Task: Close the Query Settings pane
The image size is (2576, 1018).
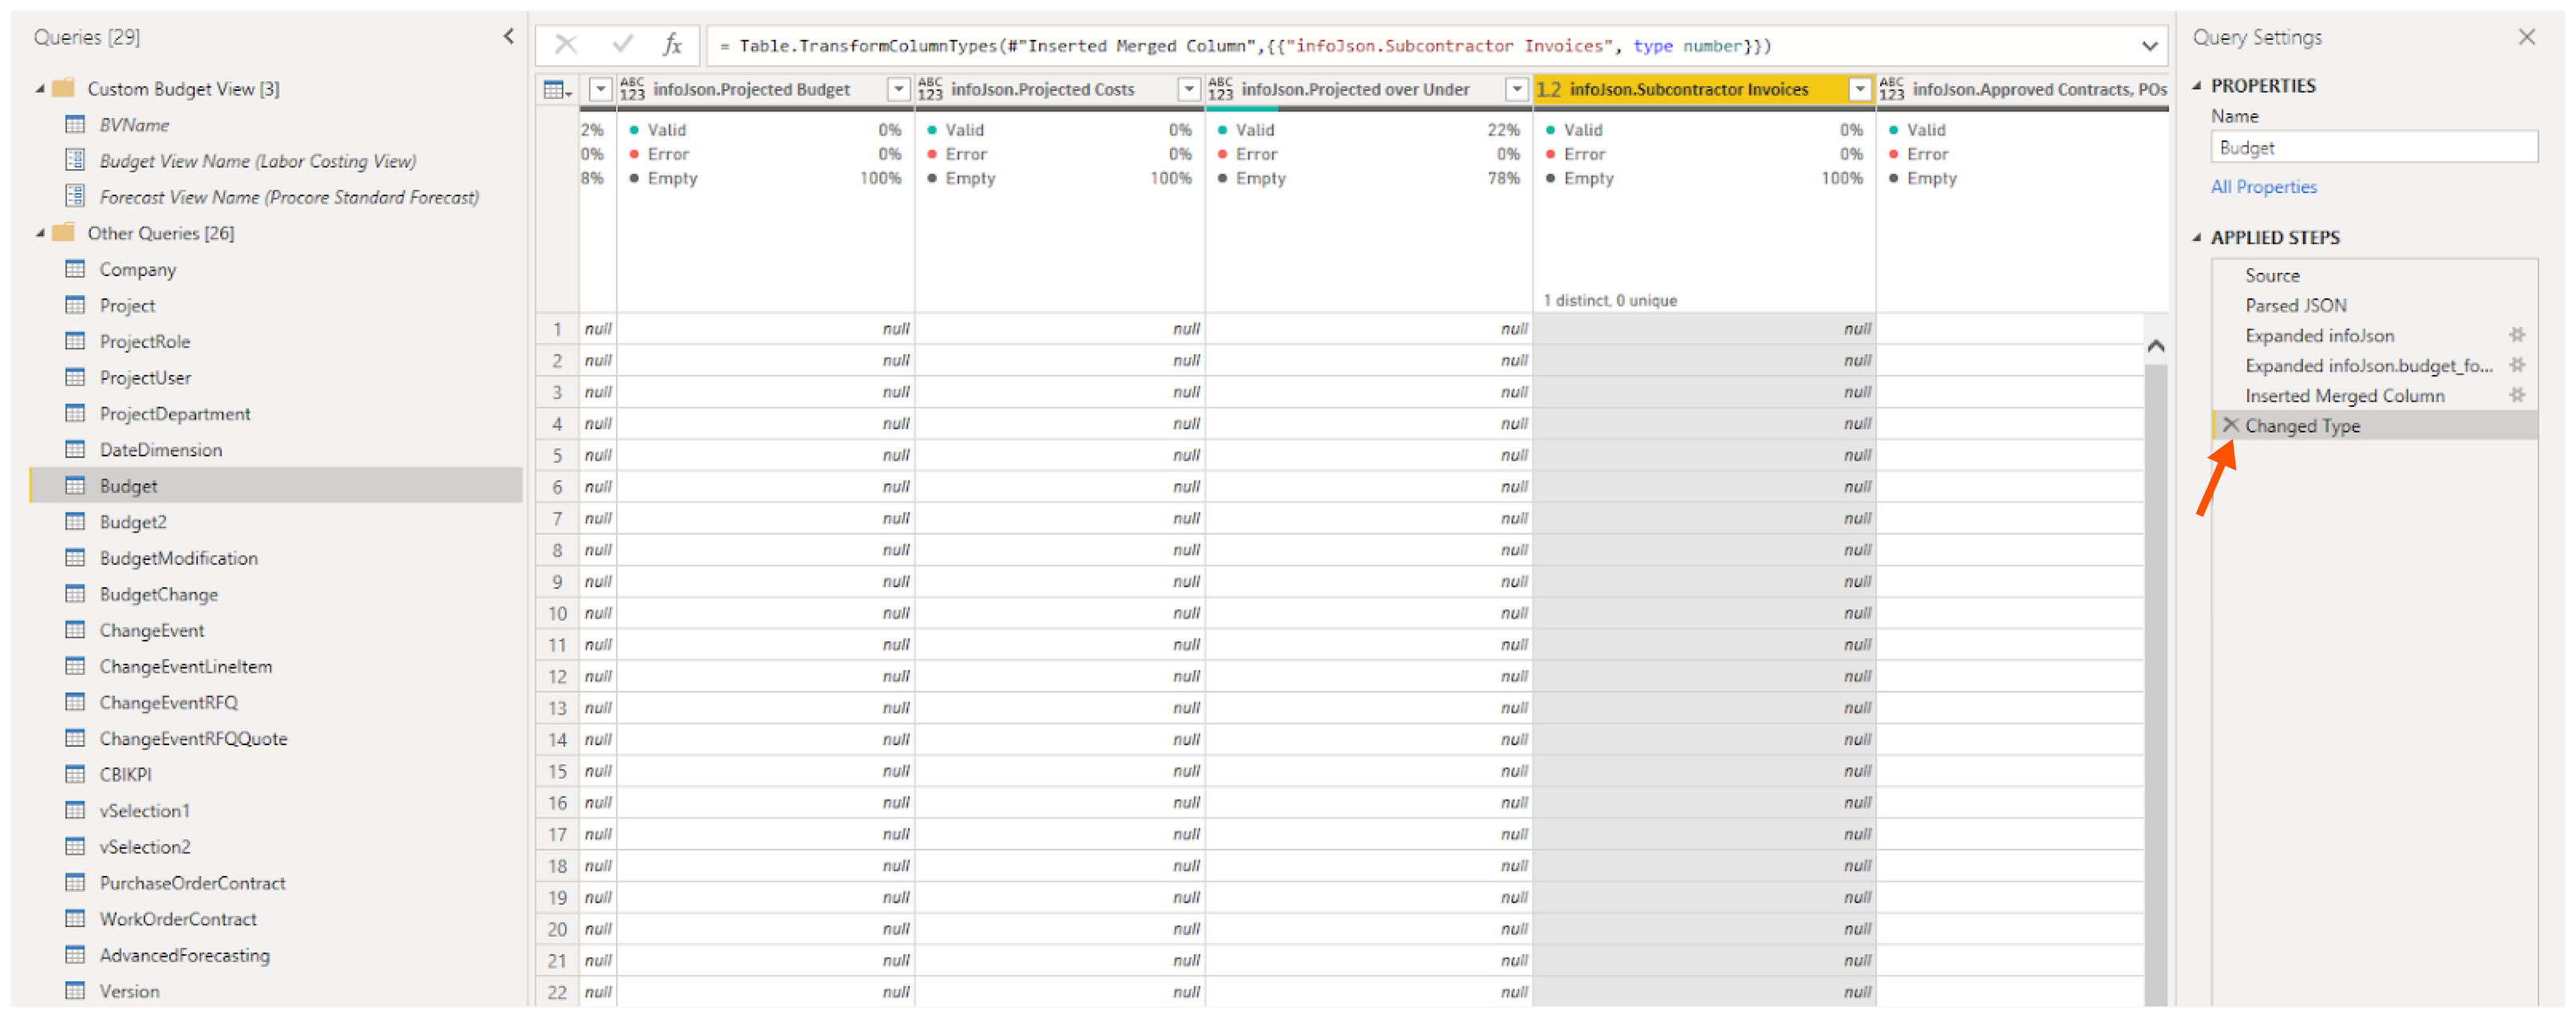Action: [x=2527, y=37]
